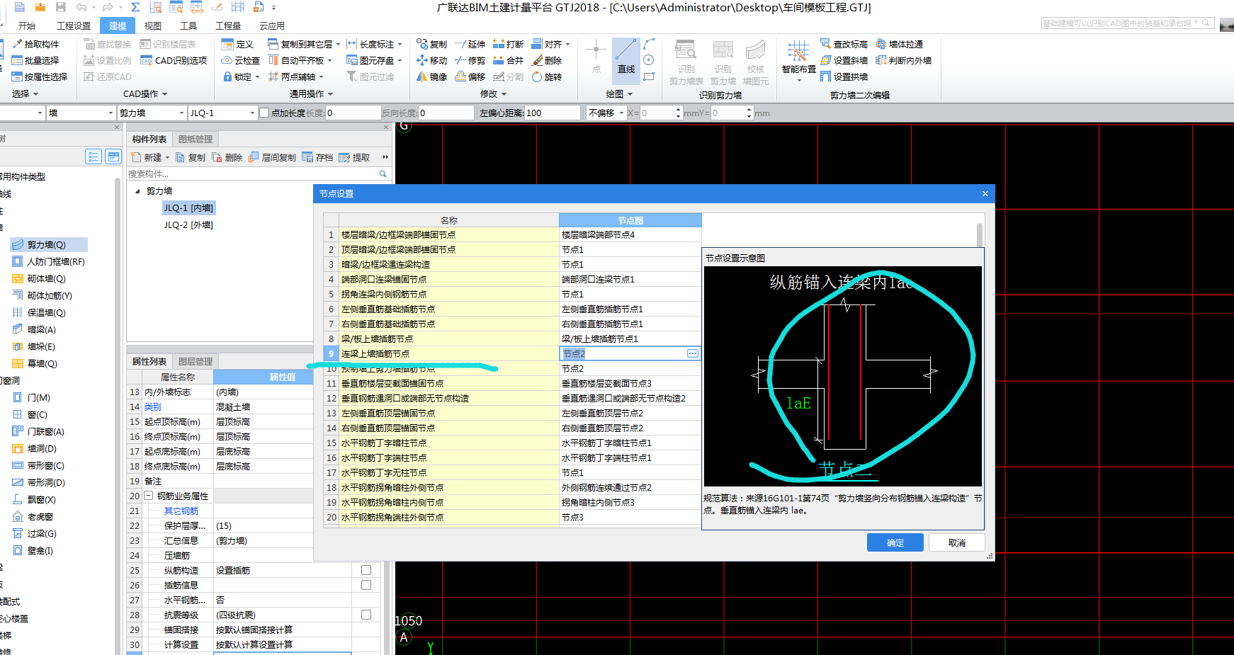
Task: Expand the 复制到其它层 dropdown arrow
Action: pos(338,44)
